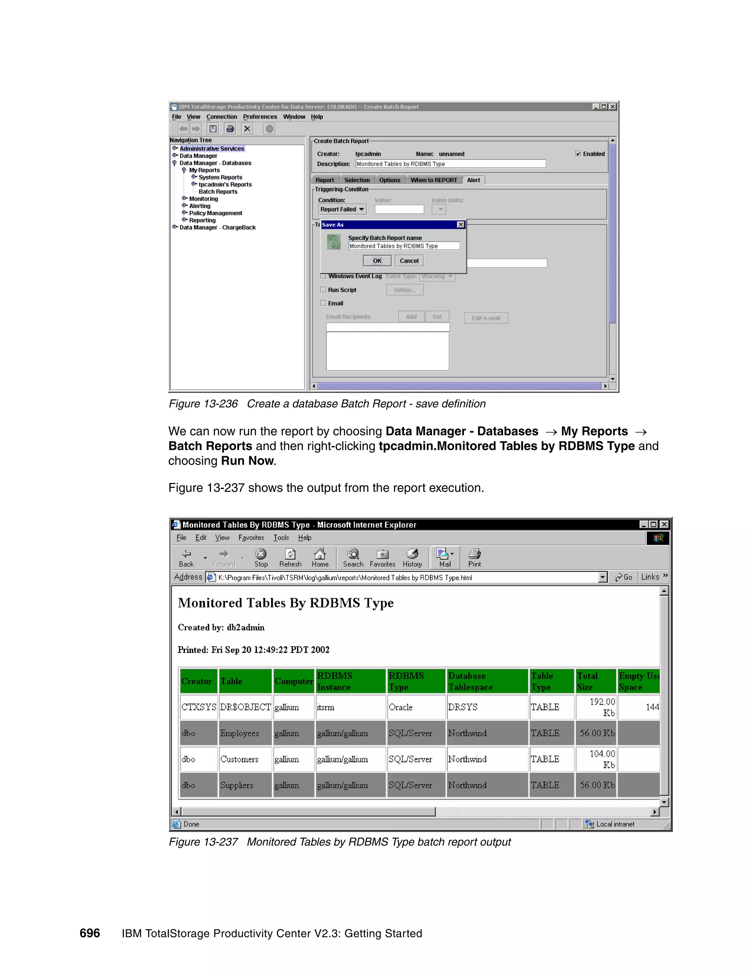The height and width of the screenshot is (974, 753).
Task: Check the Email option
Action: (324, 303)
